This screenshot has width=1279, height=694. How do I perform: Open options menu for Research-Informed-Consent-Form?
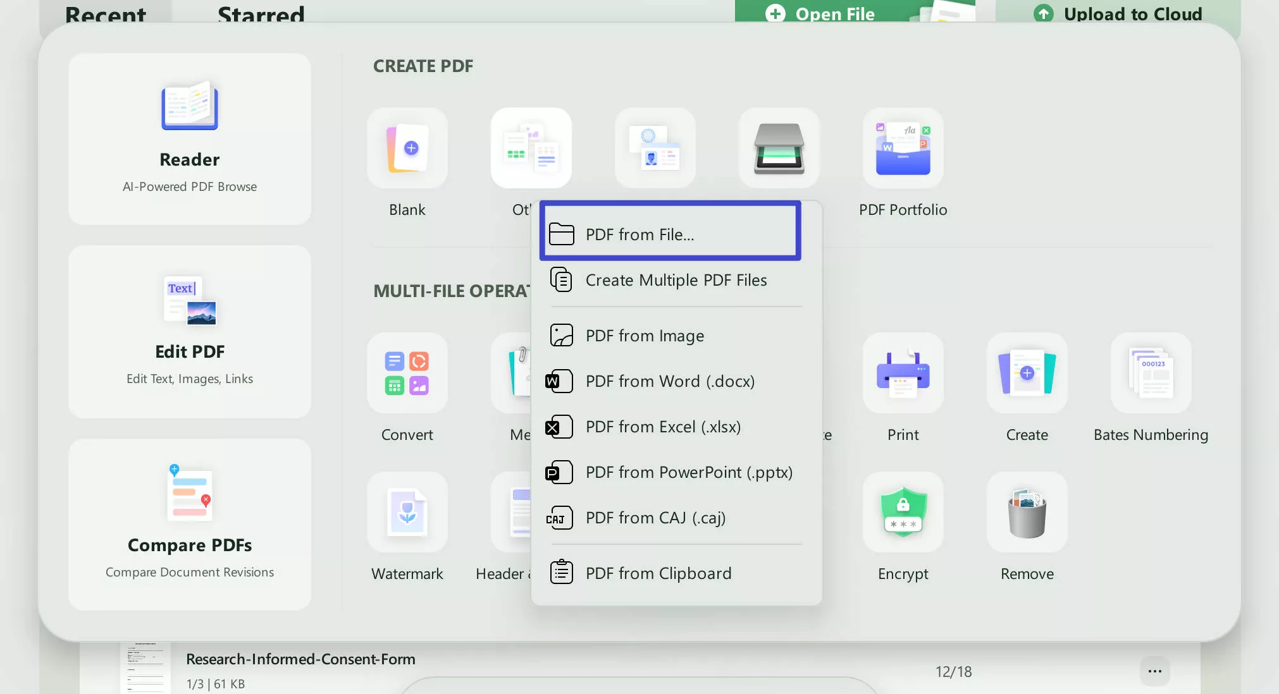coord(1154,671)
